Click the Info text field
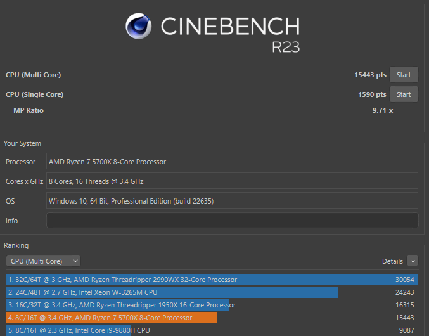This screenshot has width=429, height=336. pyautogui.click(x=233, y=220)
